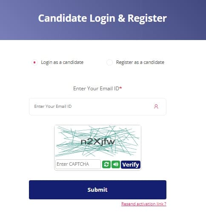Click the "Register as a candidate" label text
The height and width of the screenshot is (213, 206).
coord(140,62)
